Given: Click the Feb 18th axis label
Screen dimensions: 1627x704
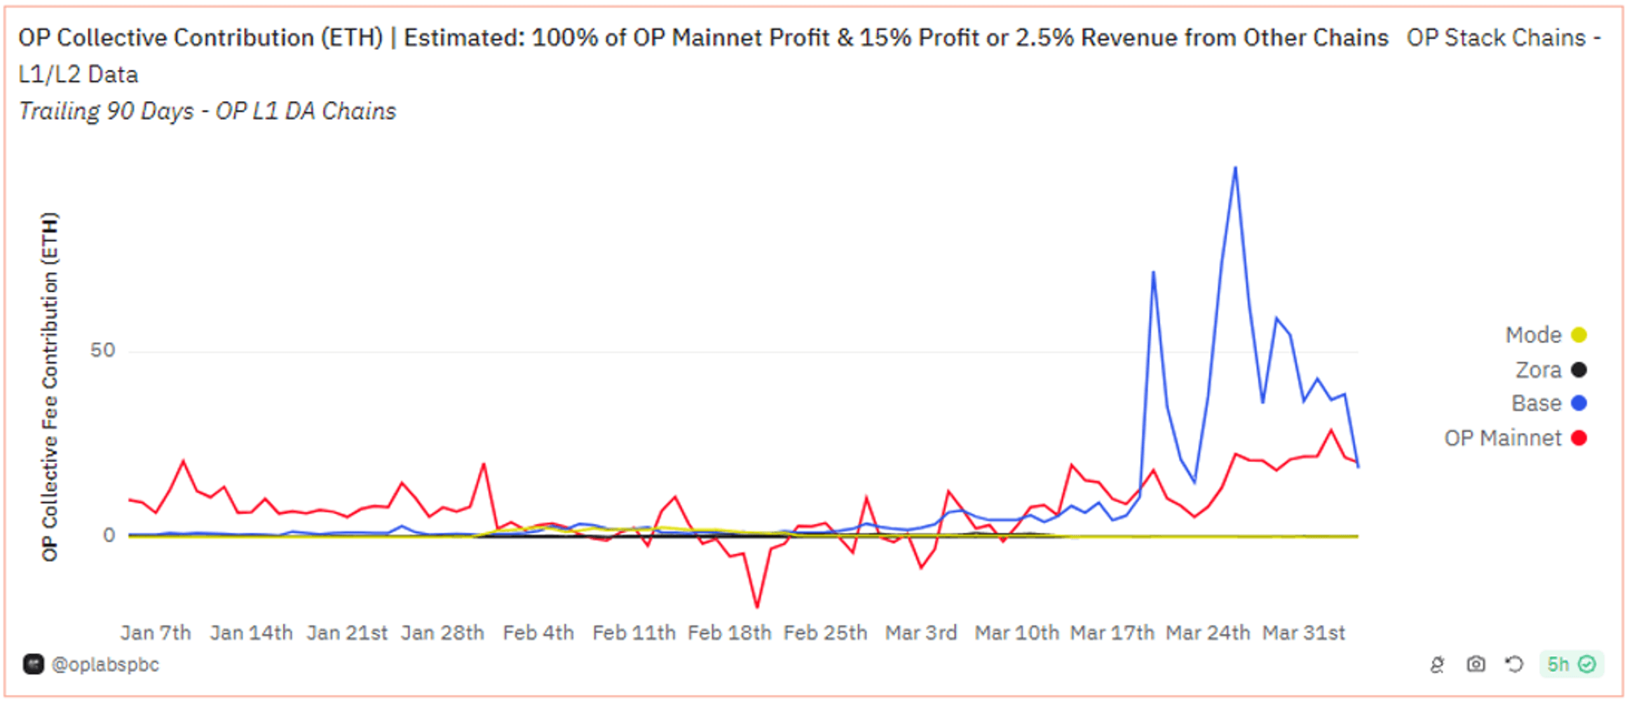Looking at the screenshot, I should (730, 633).
